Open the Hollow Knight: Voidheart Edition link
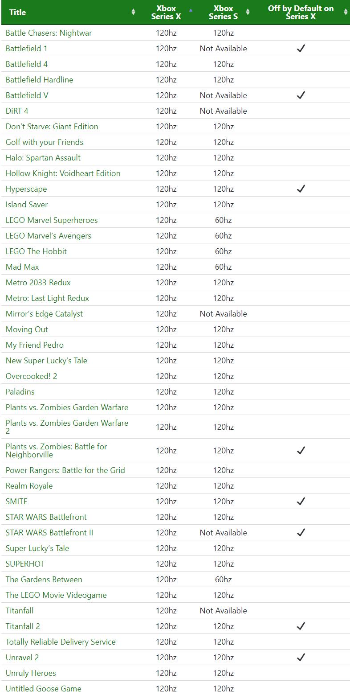The image size is (350, 695). pyautogui.click(x=63, y=173)
